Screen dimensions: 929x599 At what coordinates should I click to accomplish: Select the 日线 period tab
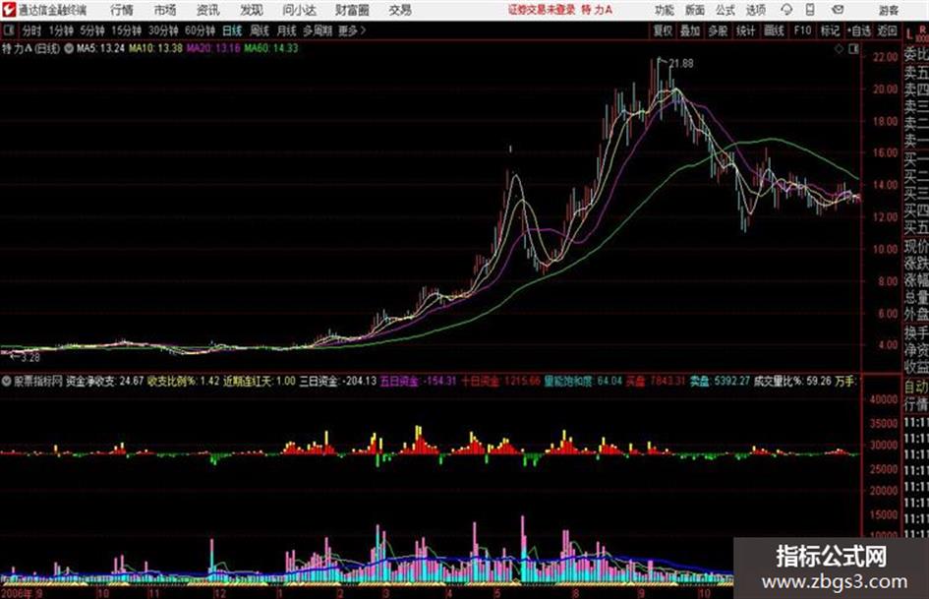tap(232, 30)
